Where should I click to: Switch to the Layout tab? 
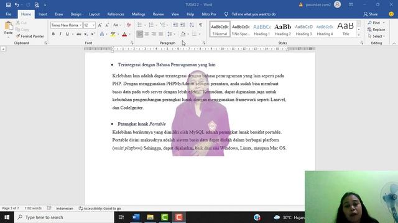pos(94,14)
